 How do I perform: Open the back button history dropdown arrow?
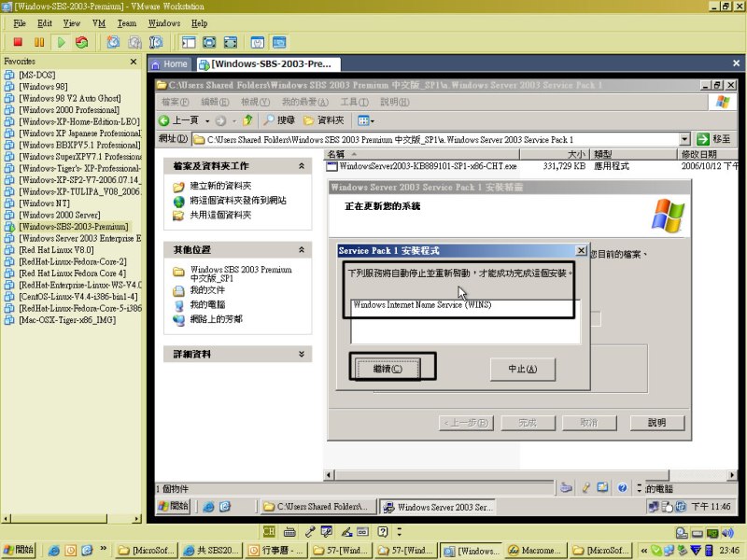tap(207, 121)
